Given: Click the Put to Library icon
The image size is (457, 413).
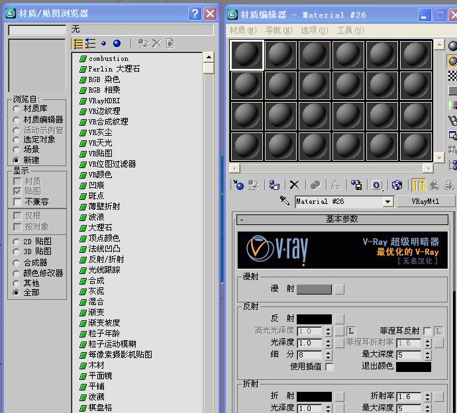Looking at the screenshot, I should tap(356, 185).
